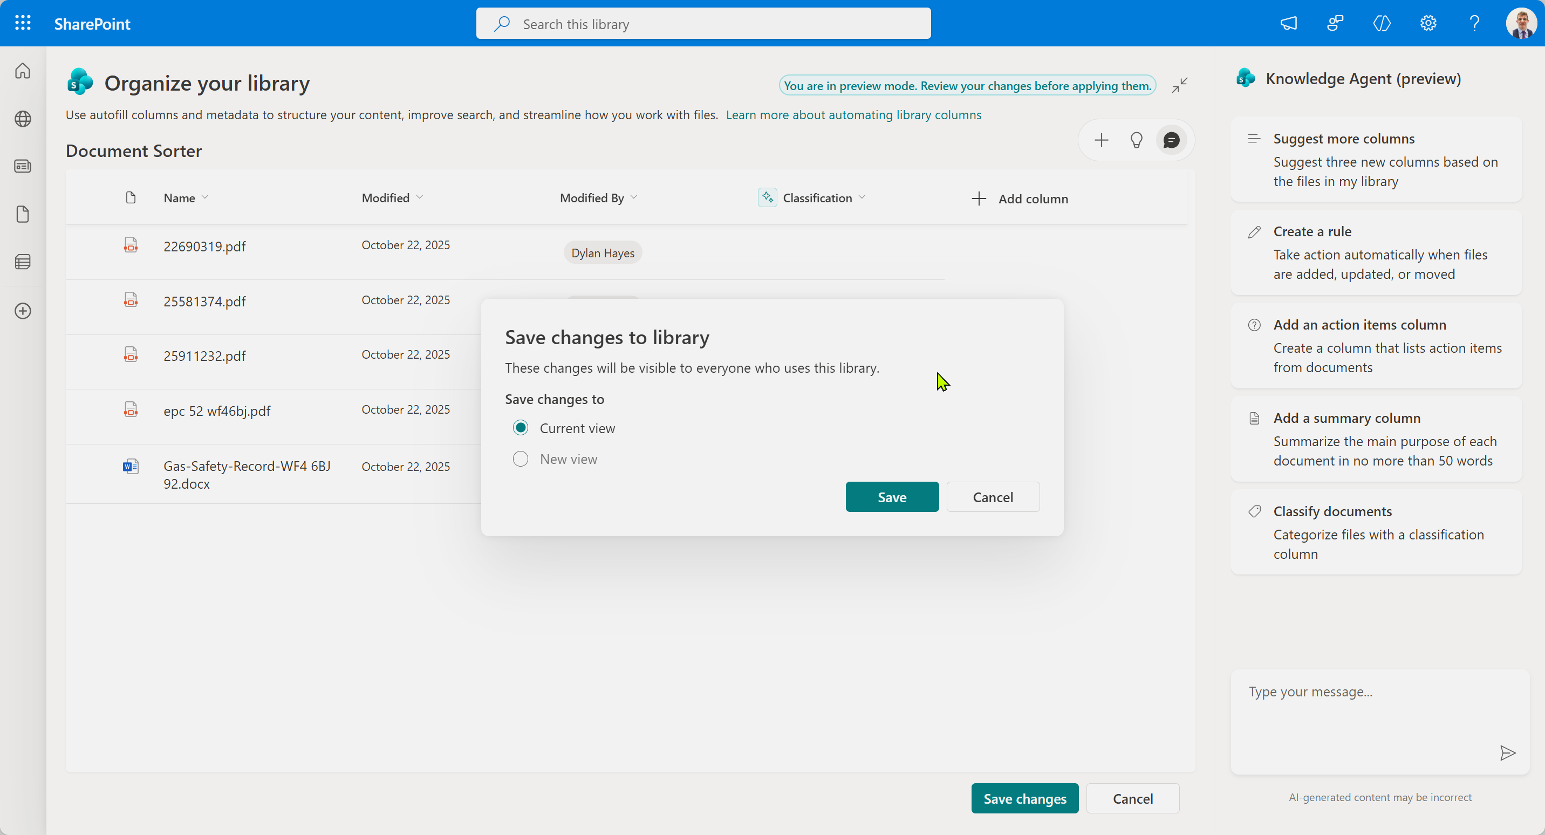This screenshot has height=835, width=1545.
Task: Open the Settings gear icon
Action: coord(1428,23)
